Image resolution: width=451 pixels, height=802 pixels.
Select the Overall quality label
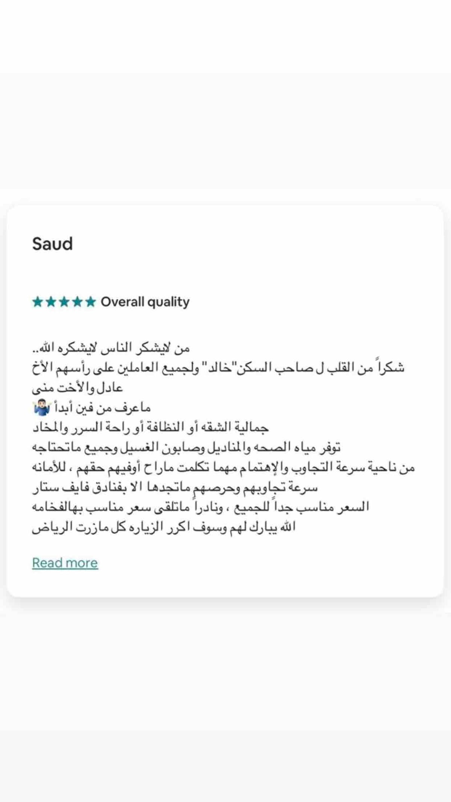tap(145, 302)
